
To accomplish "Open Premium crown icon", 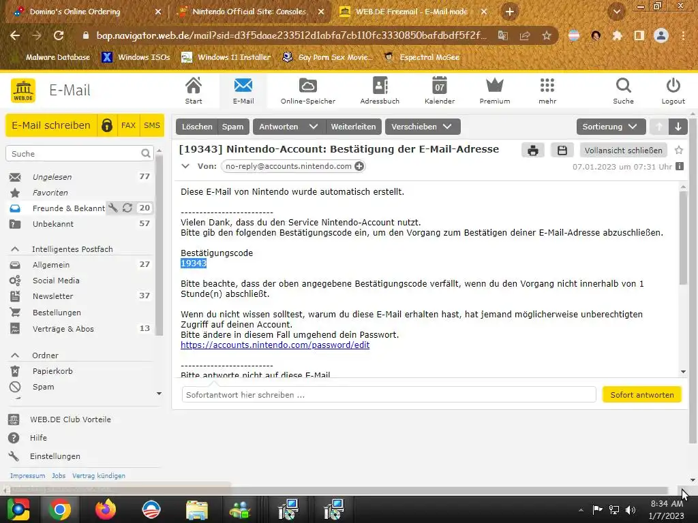I will coord(495,91).
